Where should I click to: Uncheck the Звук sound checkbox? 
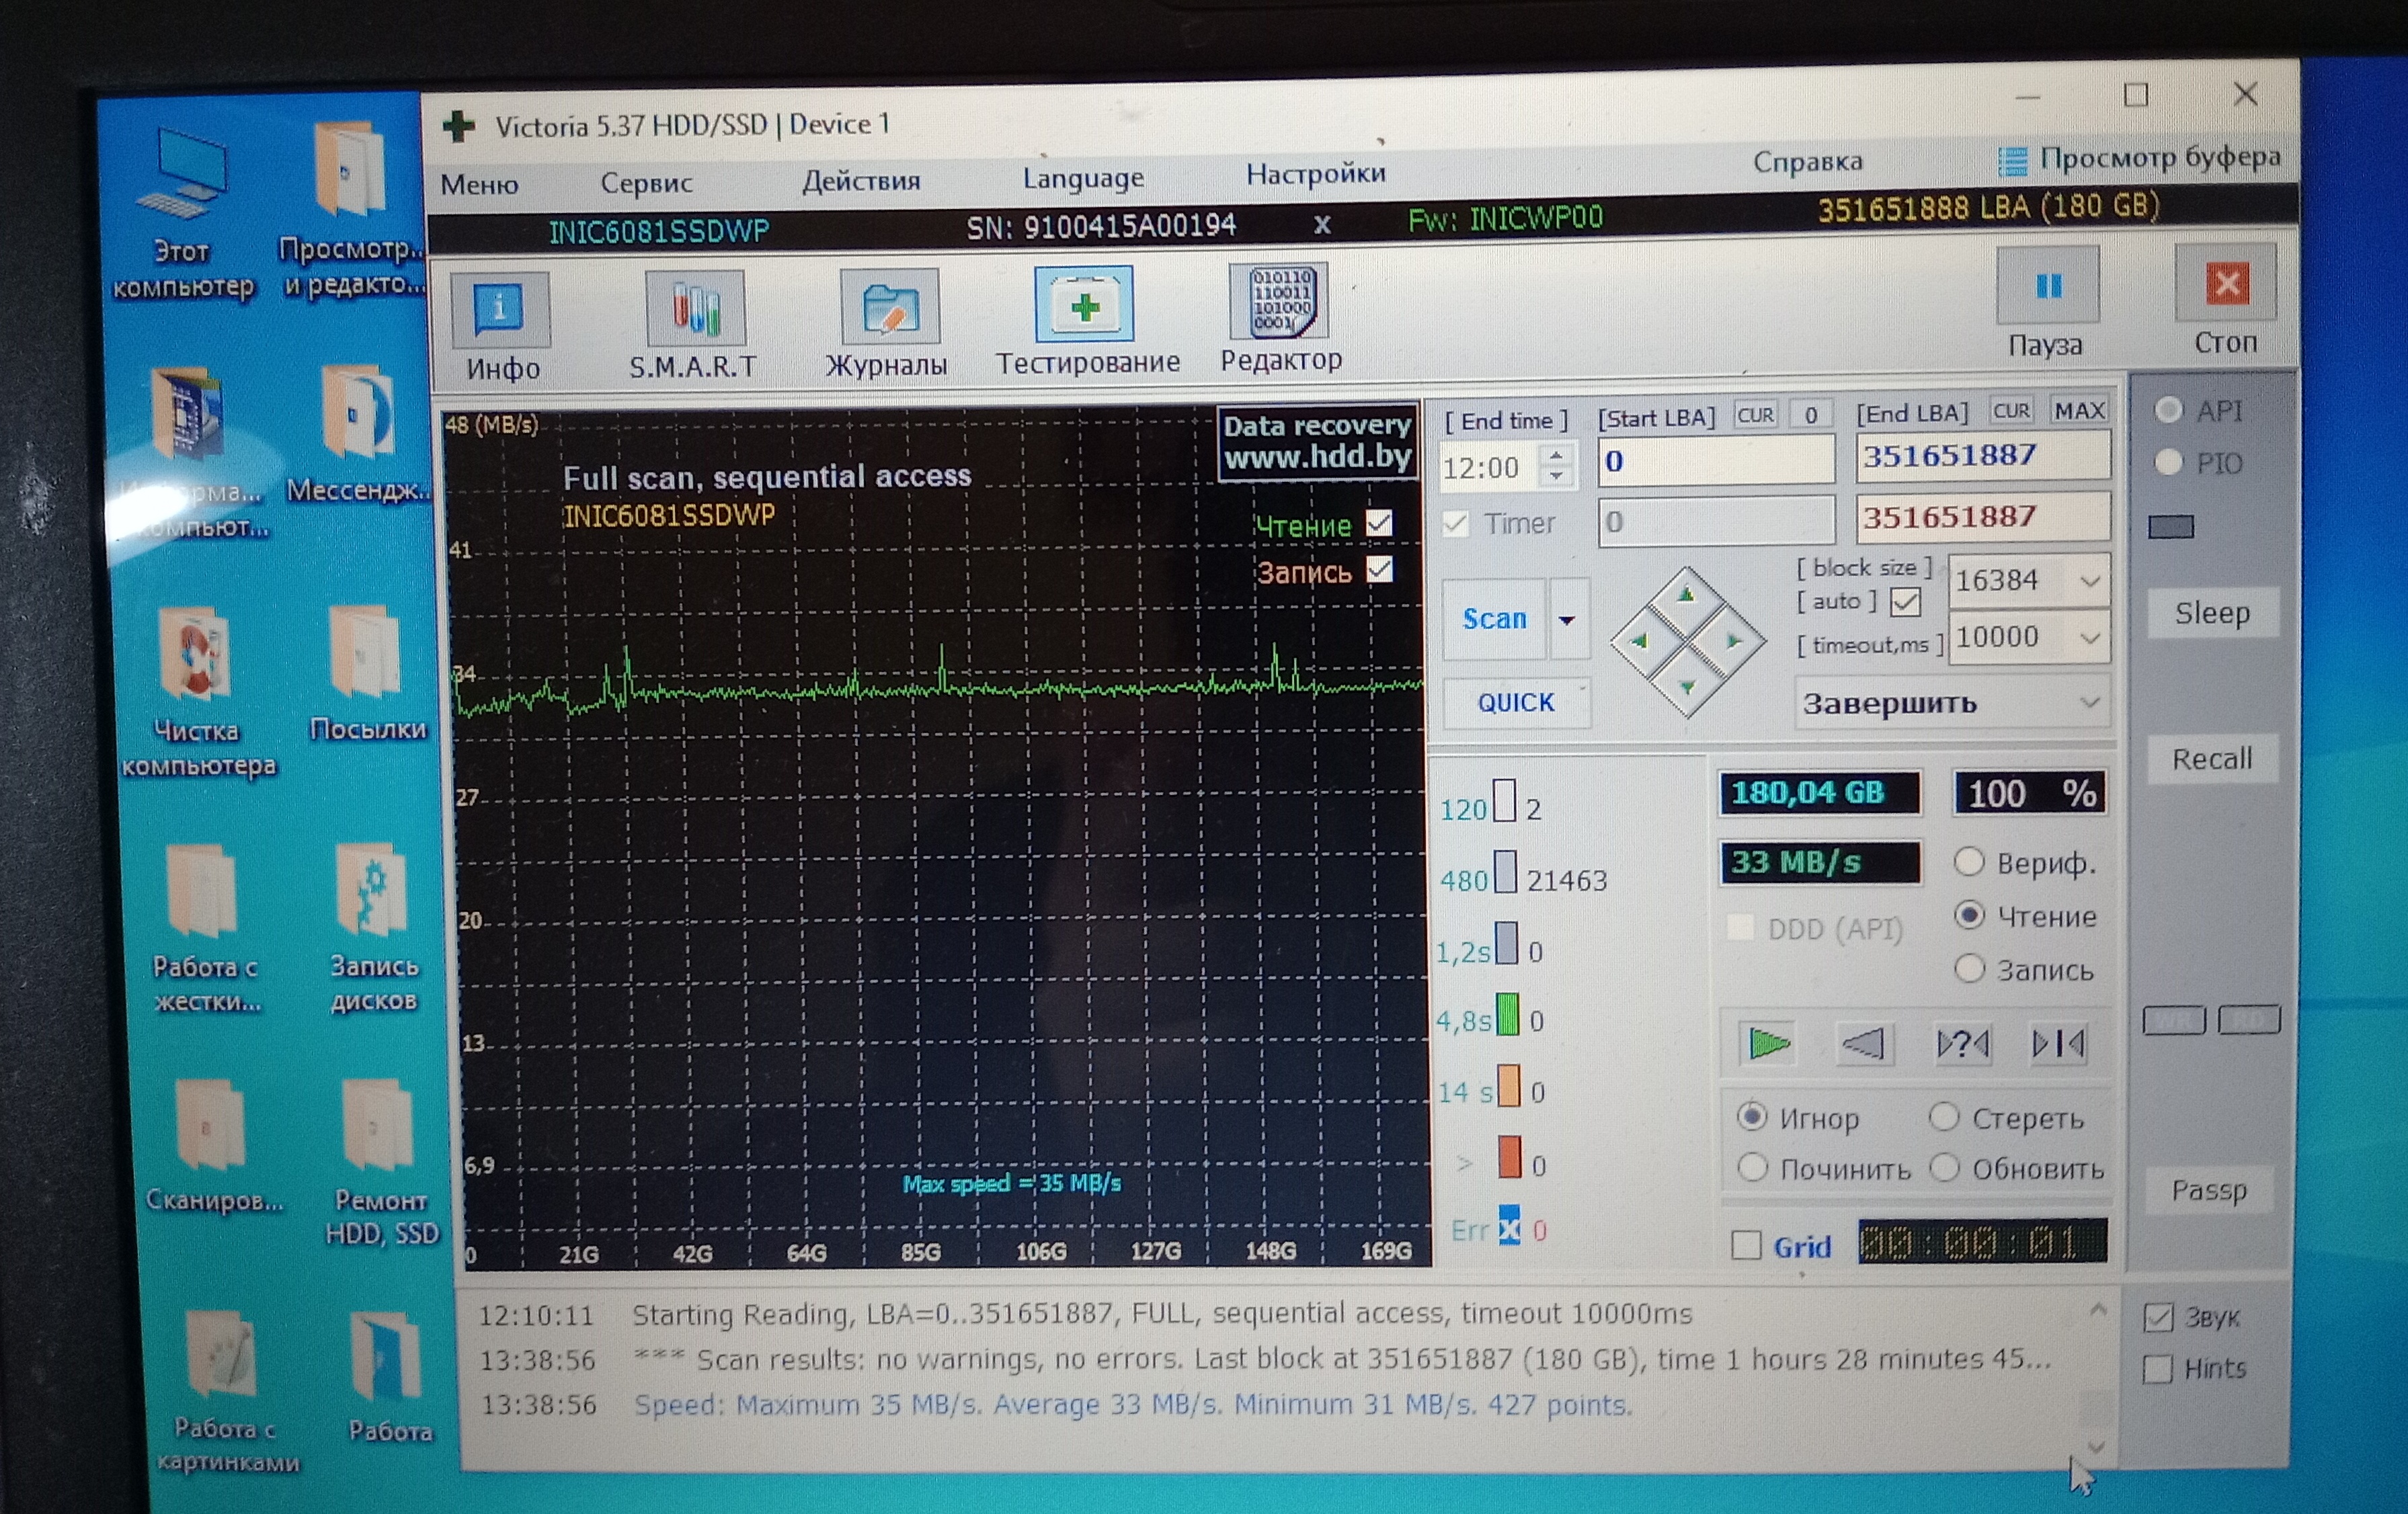(2158, 1318)
